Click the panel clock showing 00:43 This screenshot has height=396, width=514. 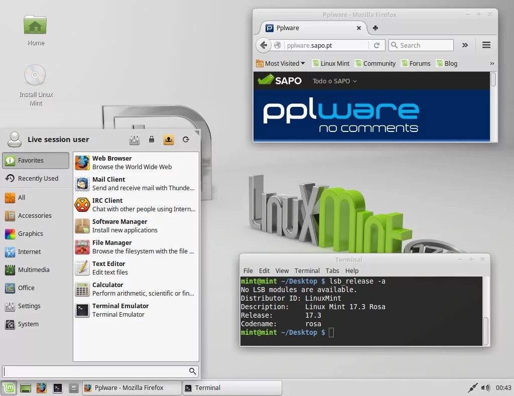pos(503,388)
